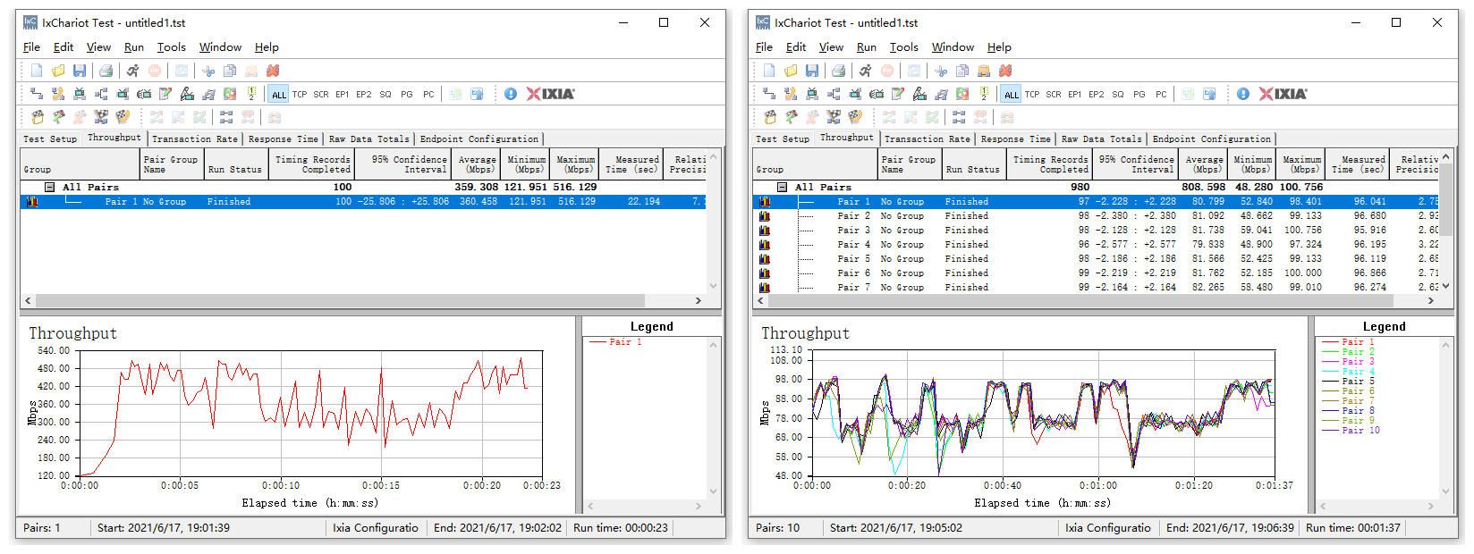Click blue info icon in right window
This screenshot has width=1474, height=554.
pos(1243,94)
